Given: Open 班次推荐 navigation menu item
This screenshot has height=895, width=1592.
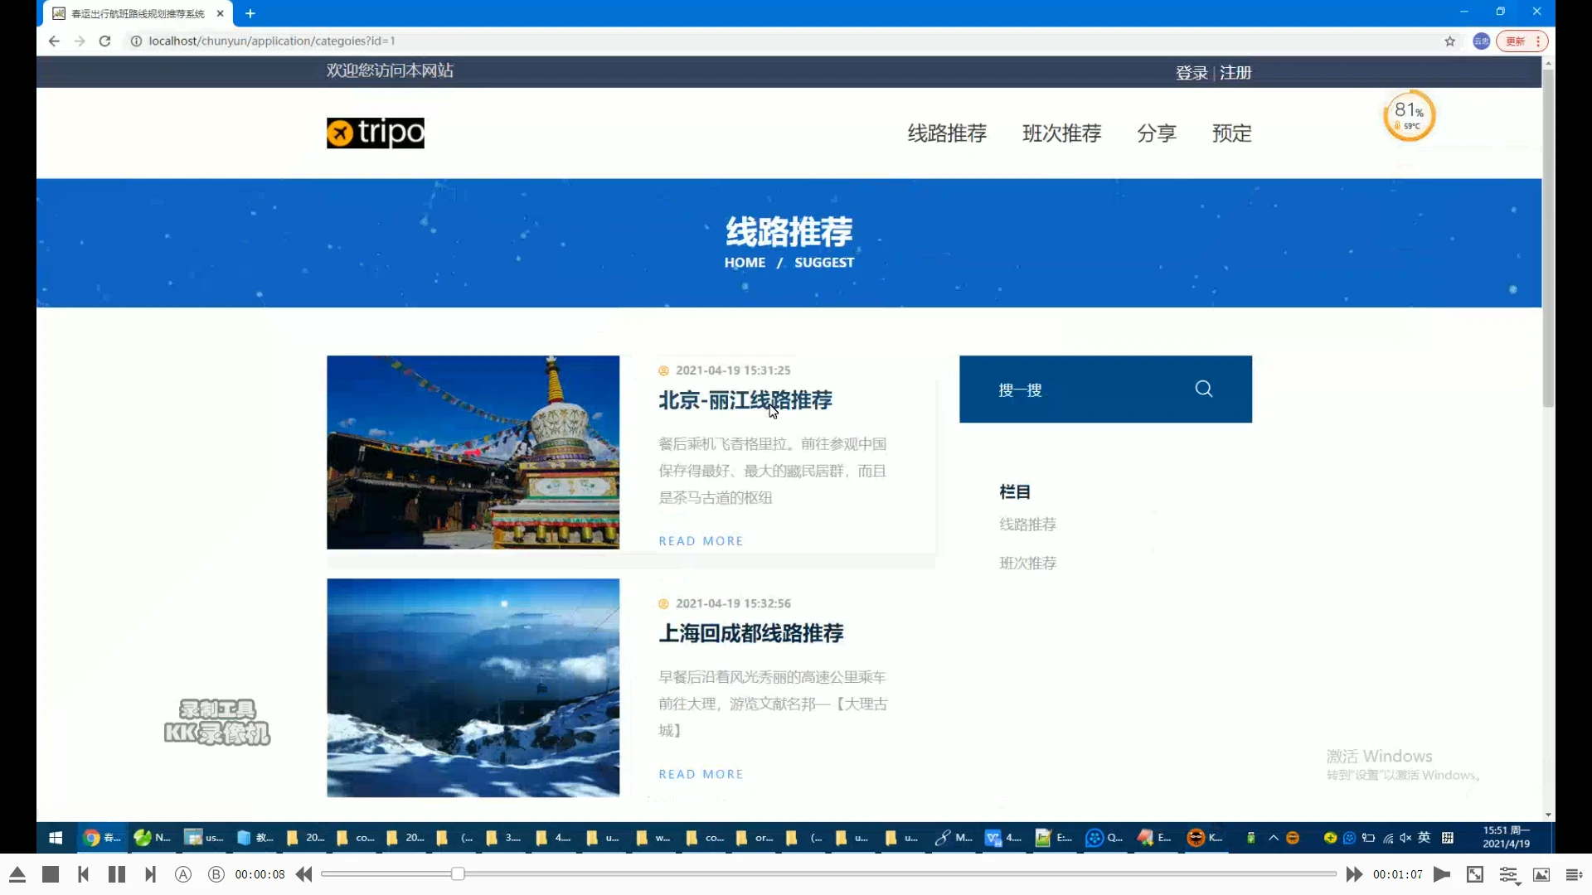Looking at the screenshot, I should click(x=1061, y=133).
